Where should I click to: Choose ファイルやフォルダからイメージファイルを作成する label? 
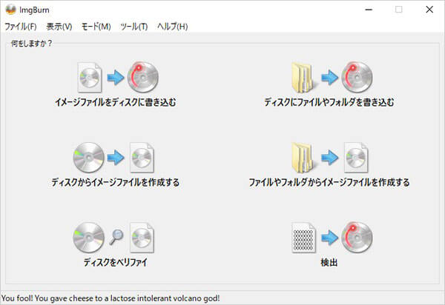coord(329,182)
